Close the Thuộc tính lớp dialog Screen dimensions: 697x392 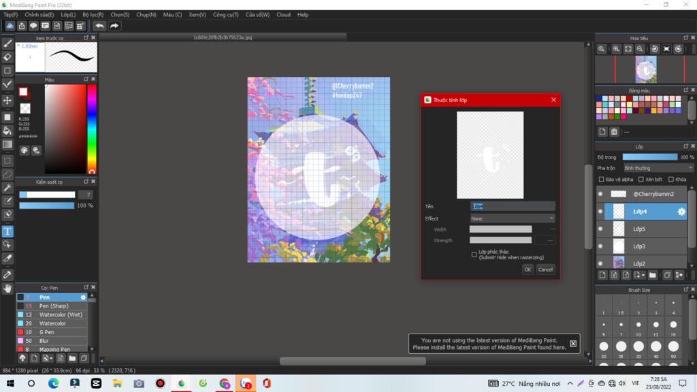point(553,100)
